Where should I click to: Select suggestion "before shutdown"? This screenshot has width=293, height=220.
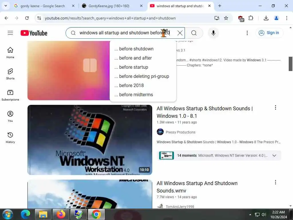pos(143,49)
